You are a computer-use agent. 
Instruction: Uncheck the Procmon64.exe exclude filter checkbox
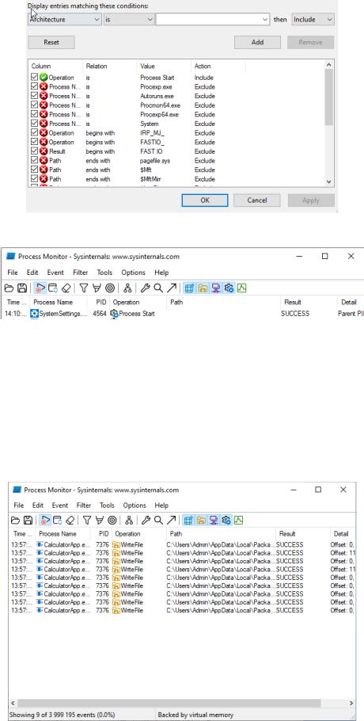35,105
